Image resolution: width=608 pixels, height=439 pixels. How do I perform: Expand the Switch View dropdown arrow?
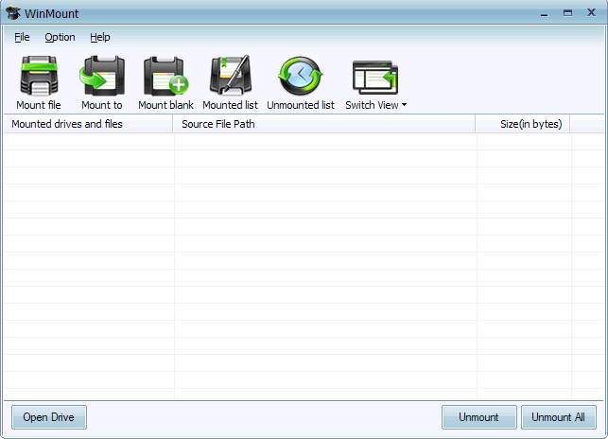click(x=404, y=105)
